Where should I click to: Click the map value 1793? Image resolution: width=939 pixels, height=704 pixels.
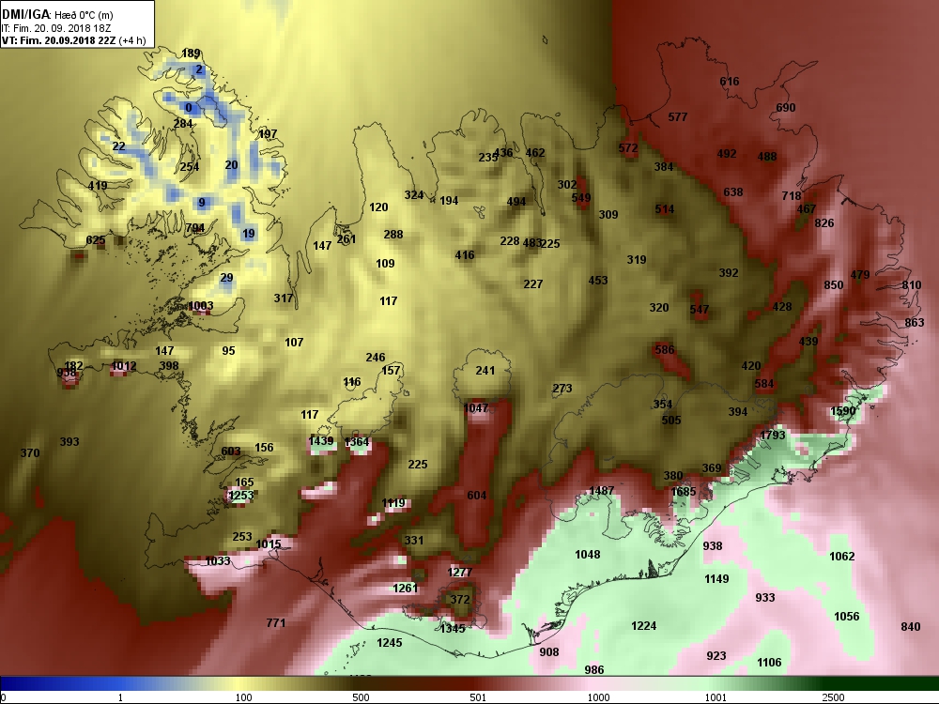[x=773, y=436]
